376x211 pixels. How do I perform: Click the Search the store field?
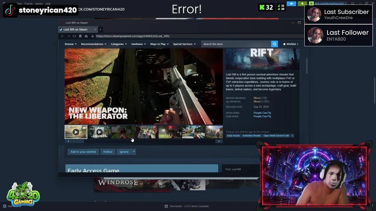236,44
